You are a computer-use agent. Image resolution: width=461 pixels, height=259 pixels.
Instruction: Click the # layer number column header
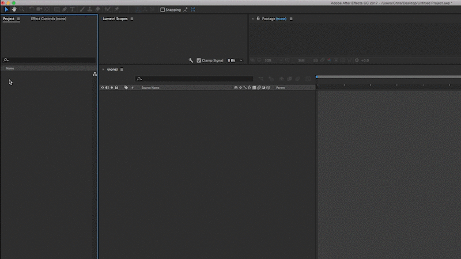coord(133,87)
